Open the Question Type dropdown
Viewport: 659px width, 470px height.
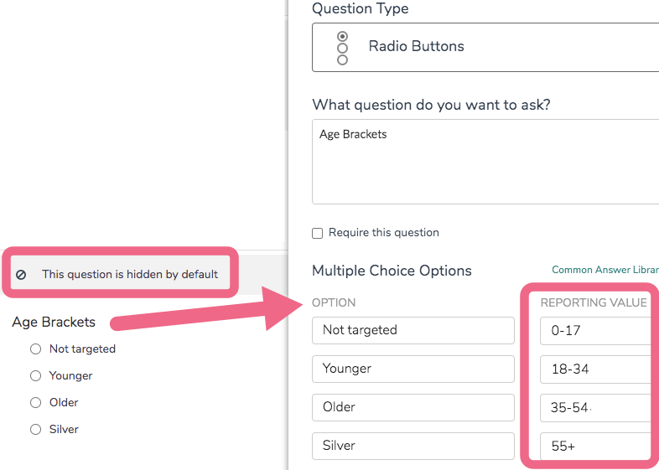click(x=485, y=47)
